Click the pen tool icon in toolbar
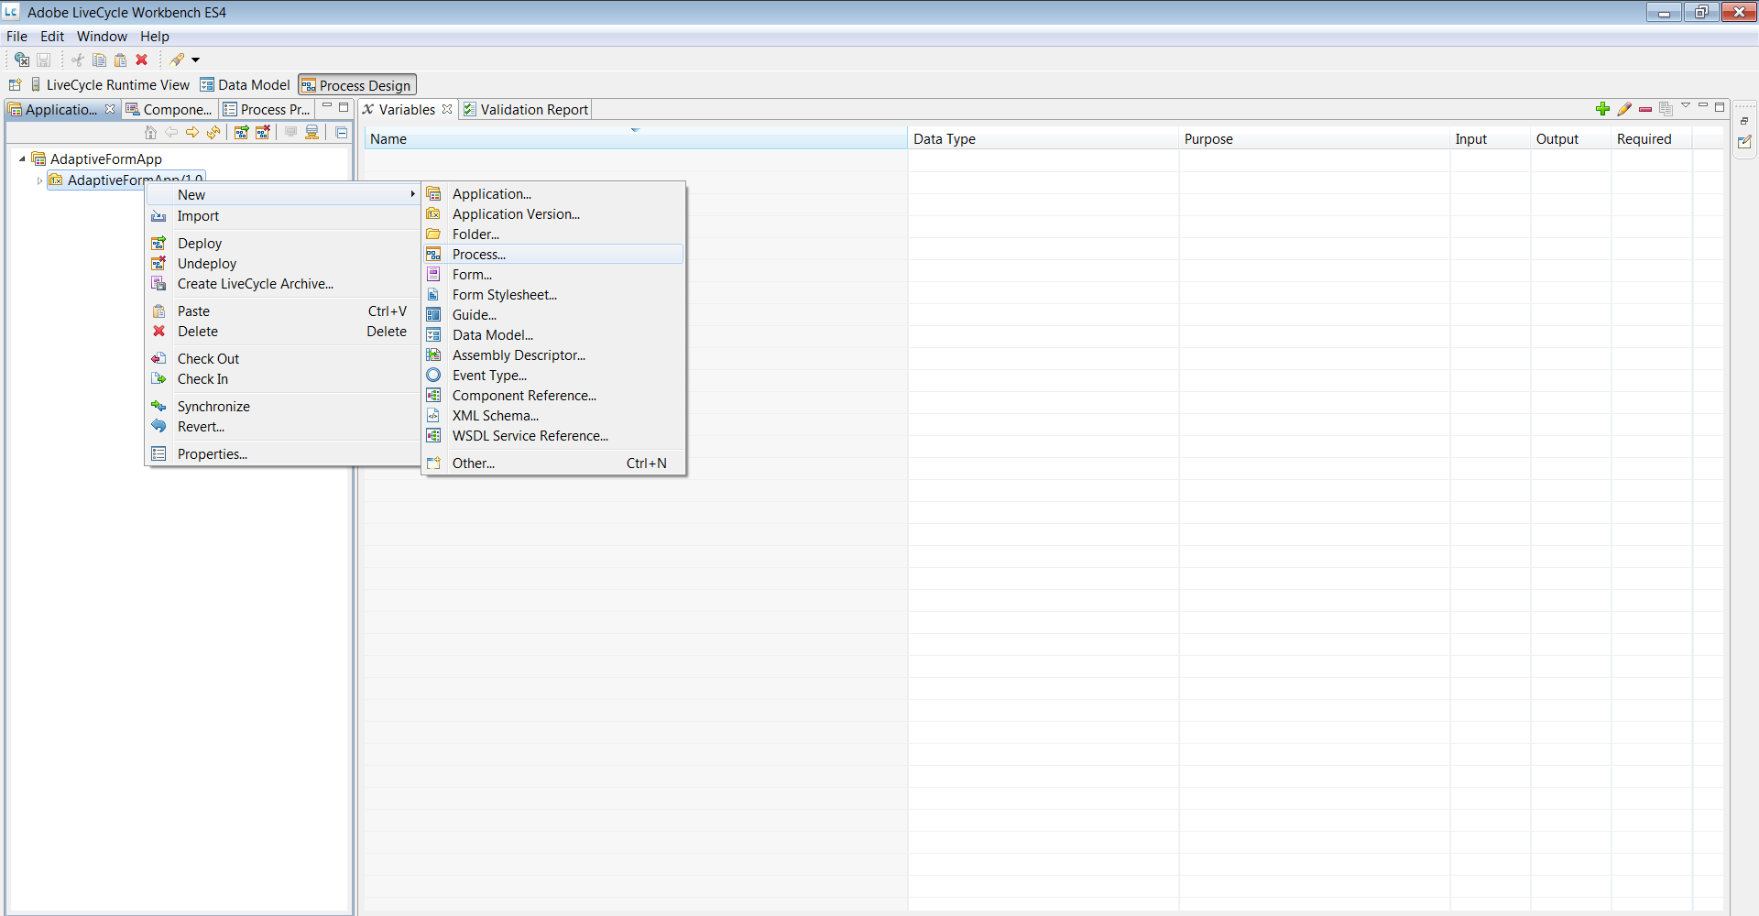This screenshot has width=1759, height=916. [x=177, y=60]
